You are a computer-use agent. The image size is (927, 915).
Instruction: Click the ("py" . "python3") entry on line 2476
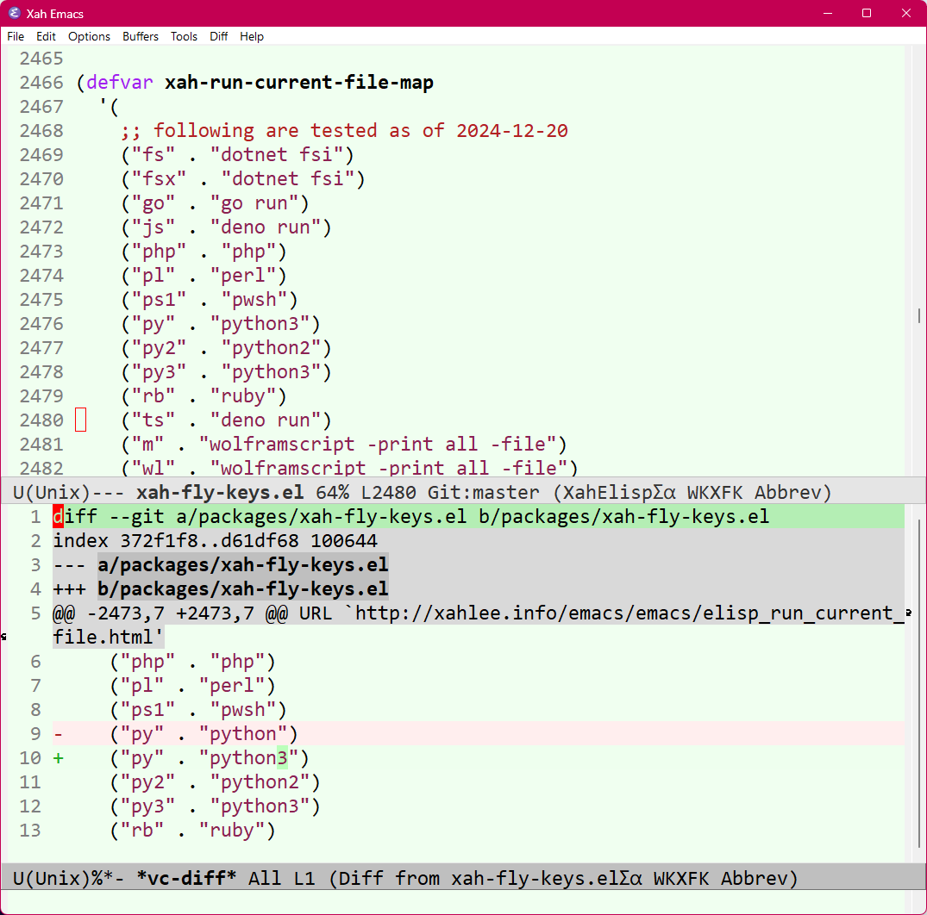[x=221, y=324]
